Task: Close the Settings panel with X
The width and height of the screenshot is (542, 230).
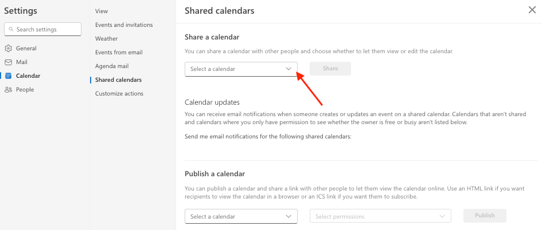Action: pos(532,10)
